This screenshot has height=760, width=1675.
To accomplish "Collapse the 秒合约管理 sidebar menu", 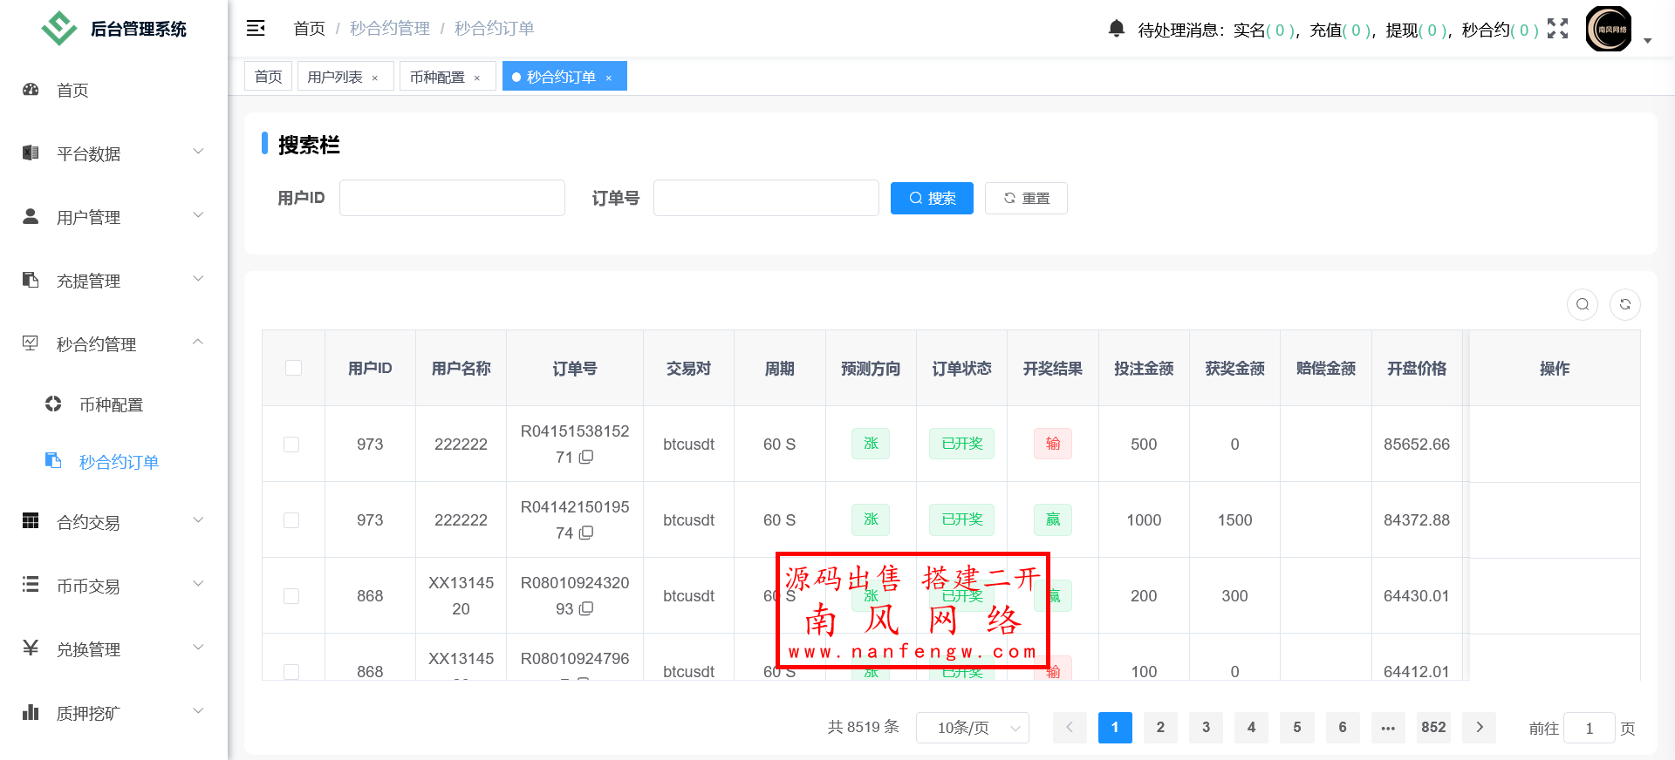I will point(113,344).
